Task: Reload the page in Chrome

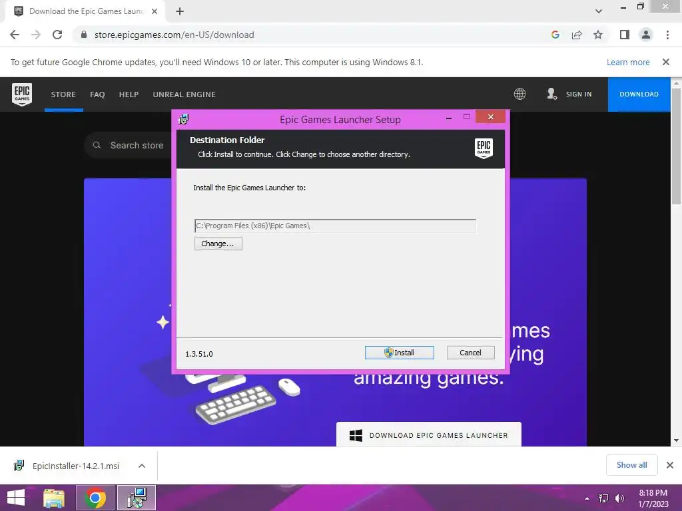Action: tap(57, 35)
